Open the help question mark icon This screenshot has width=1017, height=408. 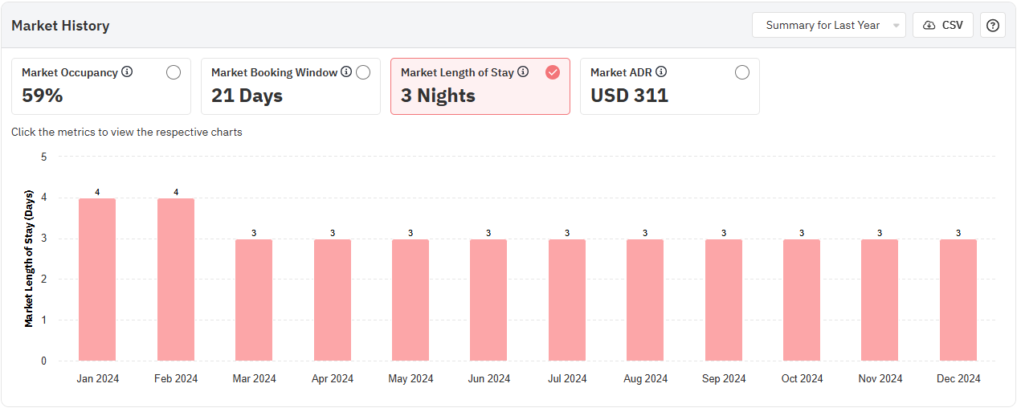[x=993, y=25]
